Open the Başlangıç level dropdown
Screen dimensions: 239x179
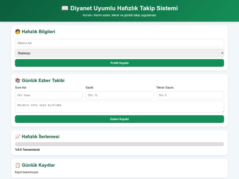click(119, 53)
